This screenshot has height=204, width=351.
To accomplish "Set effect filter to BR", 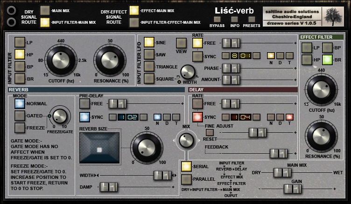I will [x=327, y=60].
